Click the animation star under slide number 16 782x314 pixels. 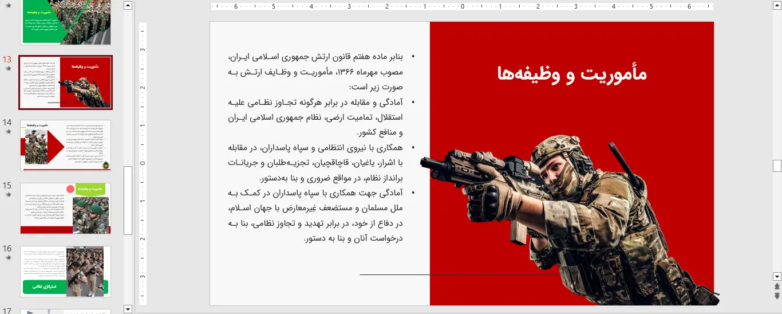point(8,258)
